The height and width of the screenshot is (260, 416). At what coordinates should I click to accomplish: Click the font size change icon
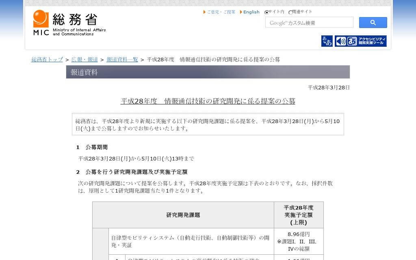[327, 41]
